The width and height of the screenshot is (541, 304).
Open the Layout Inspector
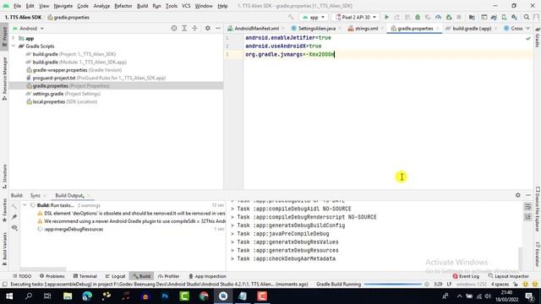[x=508, y=276]
